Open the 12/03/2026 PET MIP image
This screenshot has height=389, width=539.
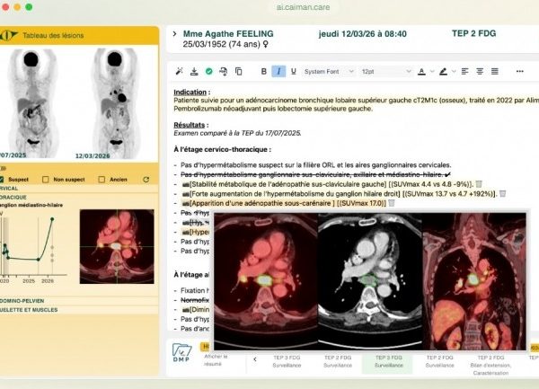click(x=116, y=103)
